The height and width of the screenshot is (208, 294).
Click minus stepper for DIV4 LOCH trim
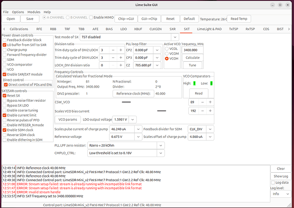pyautogui.click(x=113, y=57)
